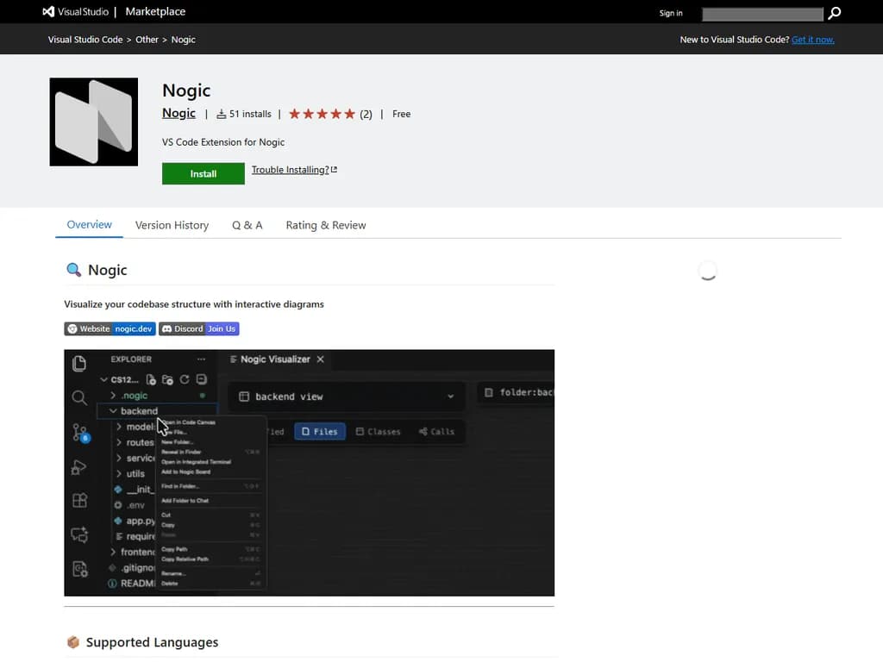Toggle the Files view in the visualizer
The height and width of the screenshot is (662, 883).
pyautogui.click(x=320, y=431)
